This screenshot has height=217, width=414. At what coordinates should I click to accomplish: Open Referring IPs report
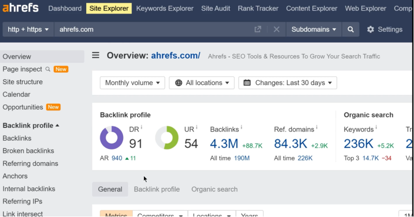[x=22, y=201]
